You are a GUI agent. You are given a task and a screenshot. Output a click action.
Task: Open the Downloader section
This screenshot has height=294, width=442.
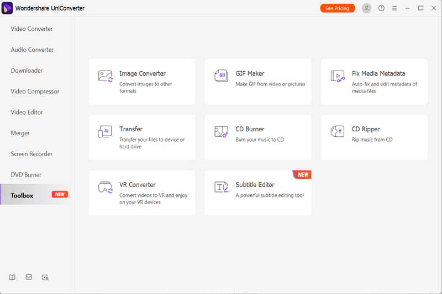point(37,71)
